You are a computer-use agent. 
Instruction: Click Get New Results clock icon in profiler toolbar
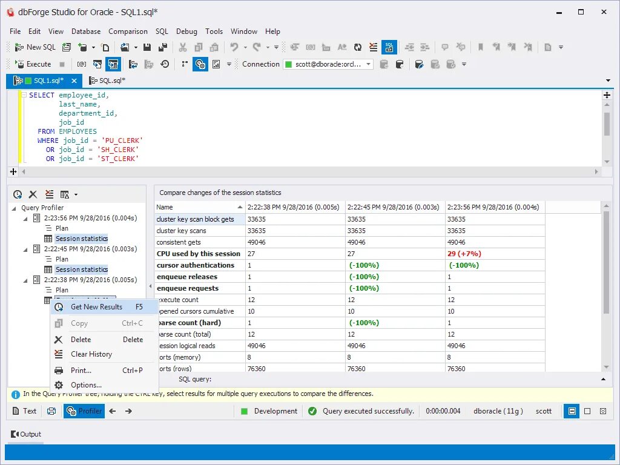tap(18, 194)
